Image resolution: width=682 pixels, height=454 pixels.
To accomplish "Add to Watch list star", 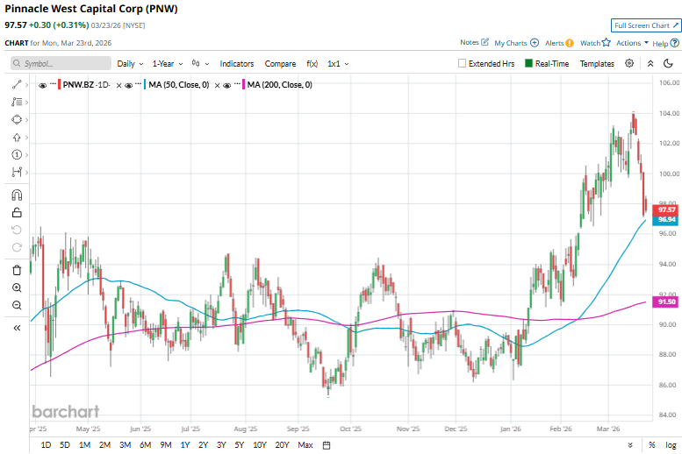I will pos(607,42).
